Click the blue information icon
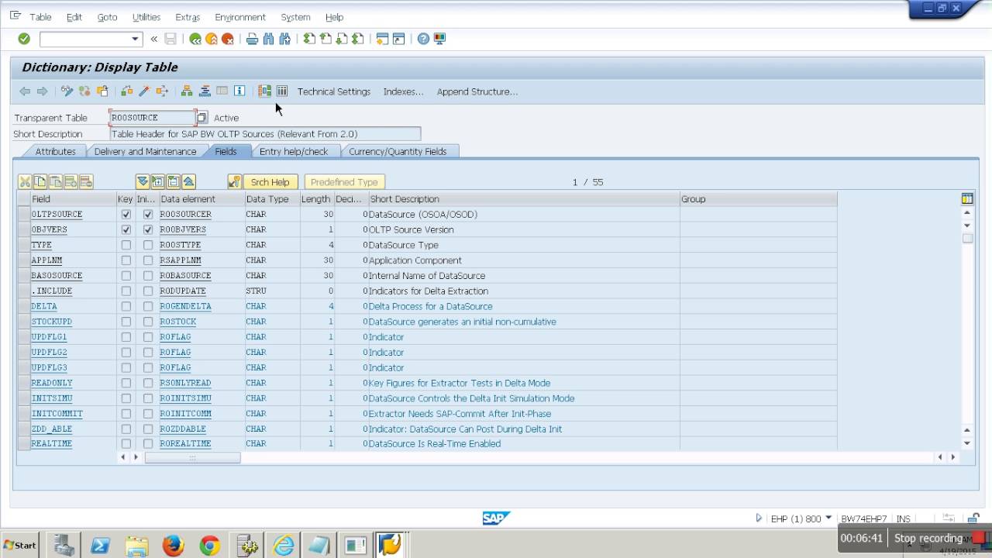This screenshot has width=992, height=558. 239,91
